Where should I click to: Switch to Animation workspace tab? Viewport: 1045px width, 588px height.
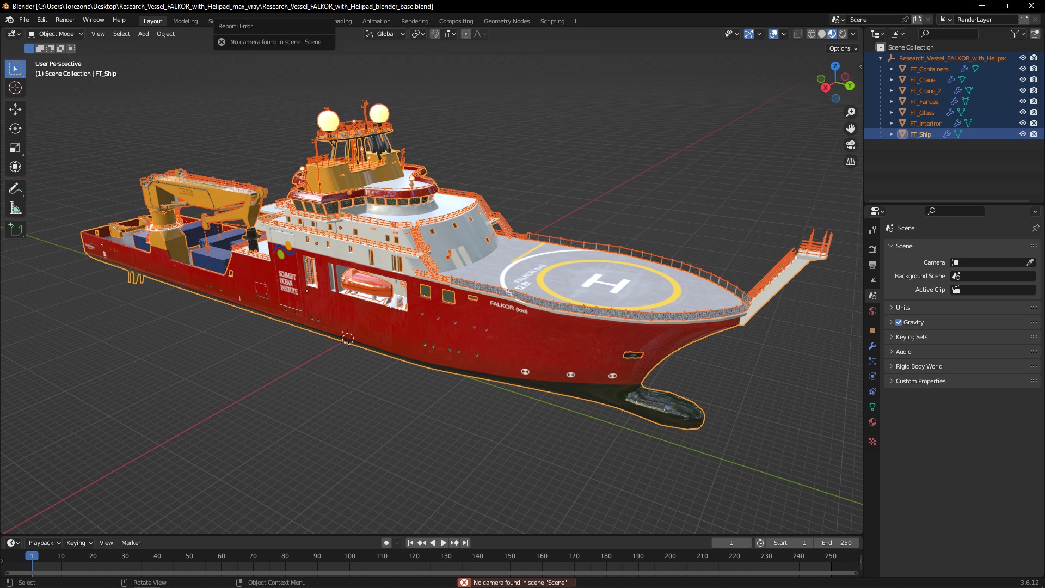click(376, 21)
